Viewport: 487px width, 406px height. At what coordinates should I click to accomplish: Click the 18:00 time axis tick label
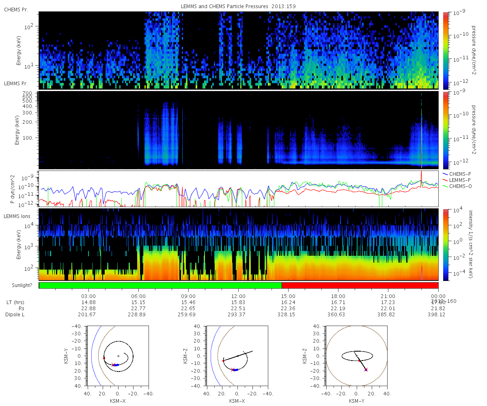pyautogui.click(x=338, y=296)
